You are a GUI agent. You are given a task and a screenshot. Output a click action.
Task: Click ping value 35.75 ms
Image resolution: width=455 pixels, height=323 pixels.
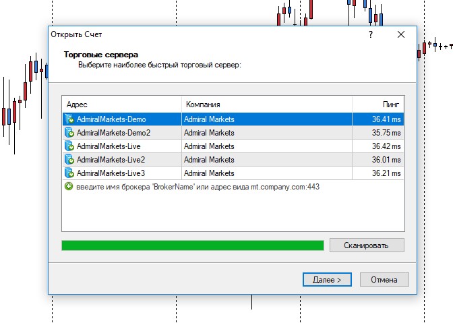click(x=386, y=133)
